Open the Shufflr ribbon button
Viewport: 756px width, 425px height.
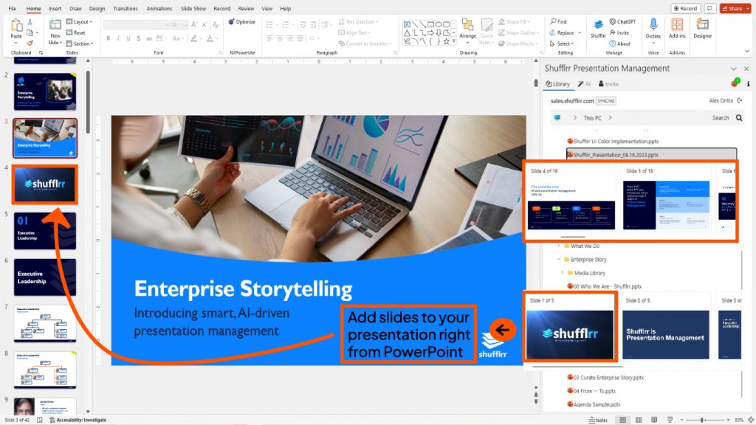tap(598, 29)
